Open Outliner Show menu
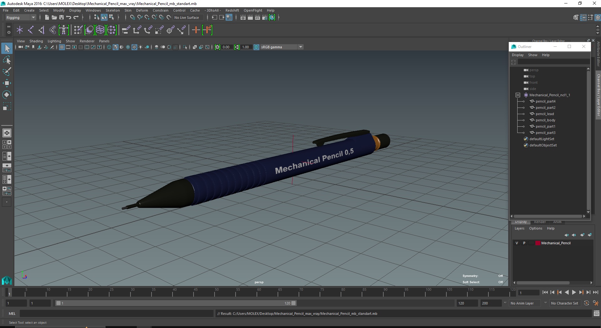601x328 pixels. tap(533, 55)
